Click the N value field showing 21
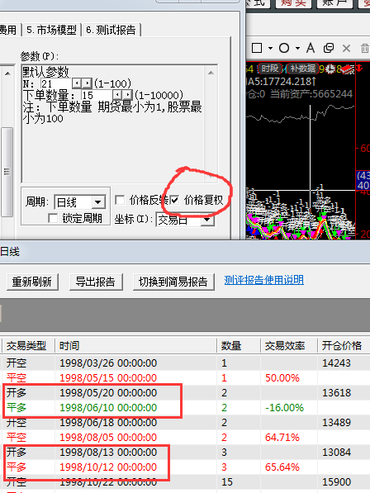370x493 pixels. [56, 83]
